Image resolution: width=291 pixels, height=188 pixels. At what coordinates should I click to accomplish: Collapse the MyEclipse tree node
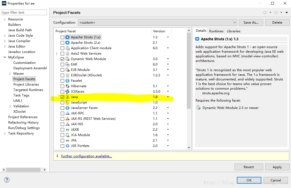5,57
